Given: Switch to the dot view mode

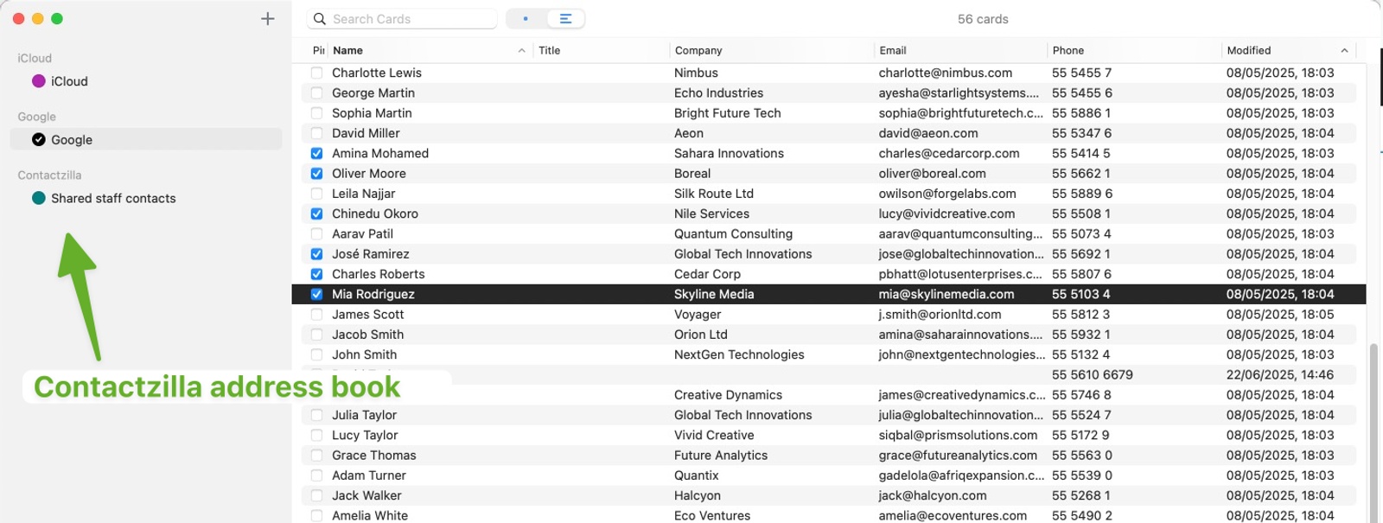Looking at the screenshot, I should 526,18.
